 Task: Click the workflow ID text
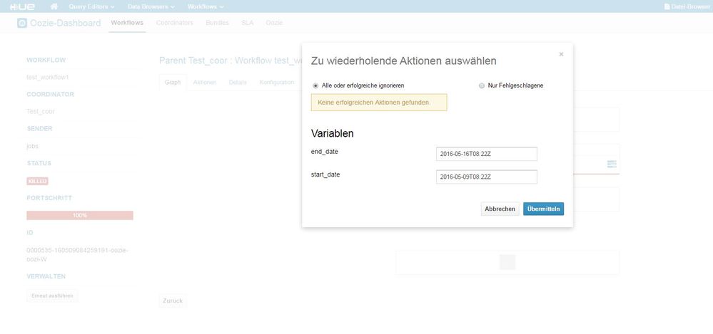(77, 254)
